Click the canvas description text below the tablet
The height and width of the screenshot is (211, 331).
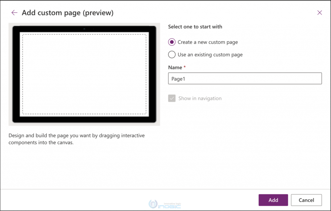pyautogui.click(x=76, y=139)
